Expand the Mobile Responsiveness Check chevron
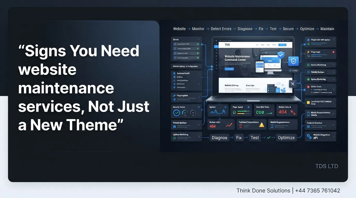356x198 pixels. [333, 114]
